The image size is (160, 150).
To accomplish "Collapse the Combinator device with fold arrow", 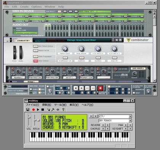I will point(8,42).
